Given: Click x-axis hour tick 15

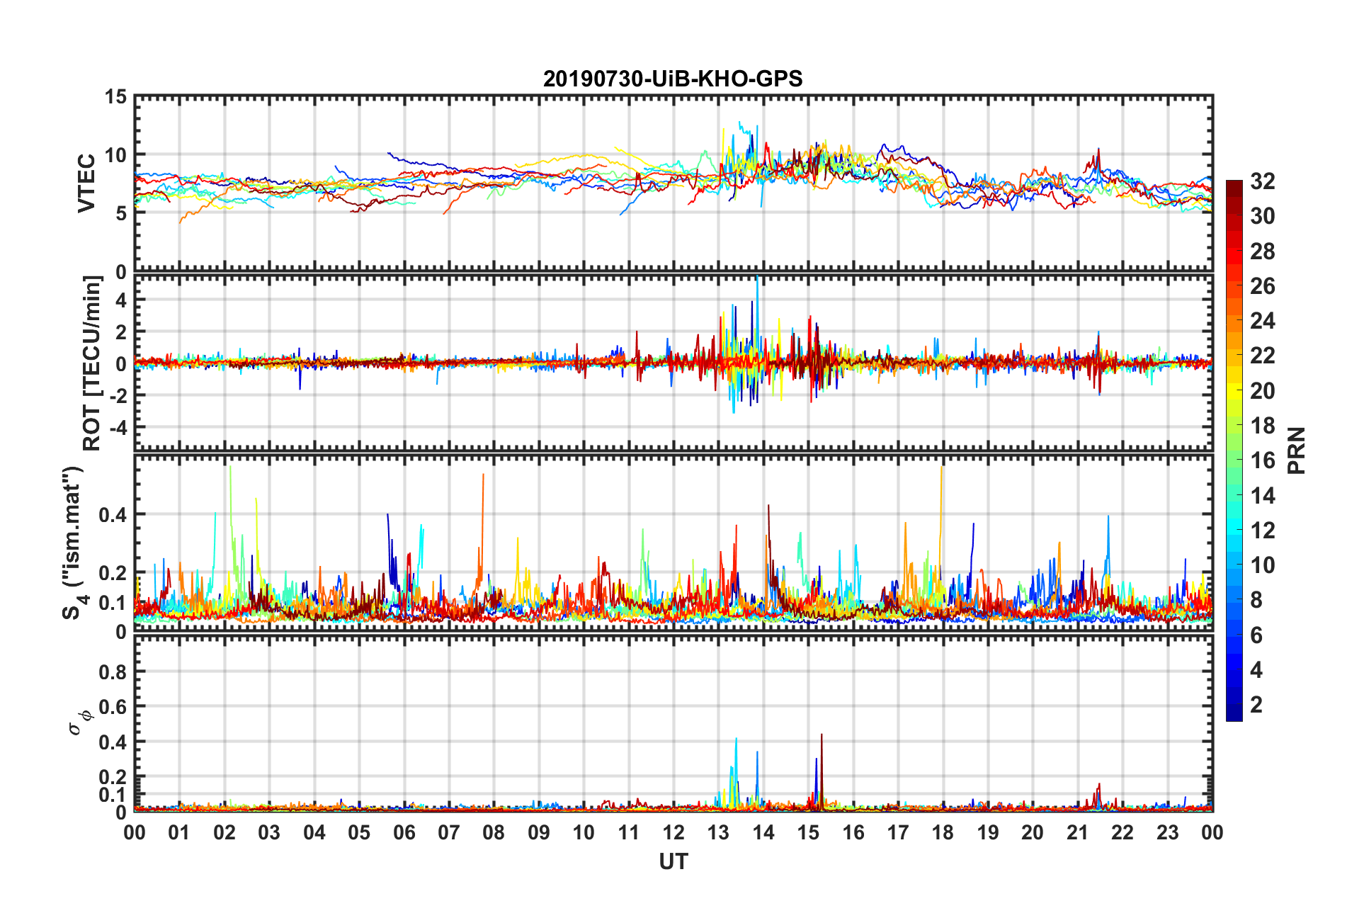Looking at the screenshot, I should point(808,832).
